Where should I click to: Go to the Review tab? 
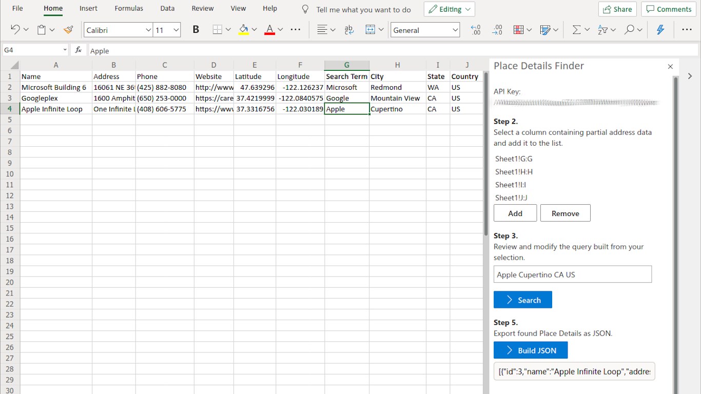tap(203, 8)
